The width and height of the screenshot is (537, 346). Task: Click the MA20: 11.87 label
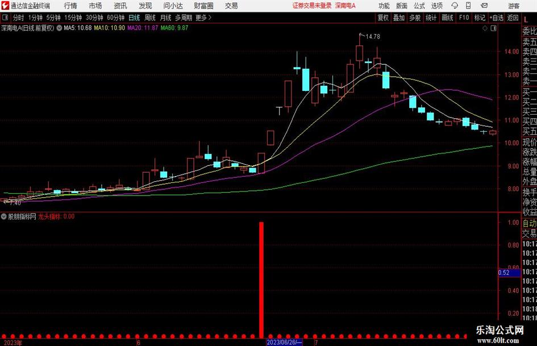pos(143,28)
